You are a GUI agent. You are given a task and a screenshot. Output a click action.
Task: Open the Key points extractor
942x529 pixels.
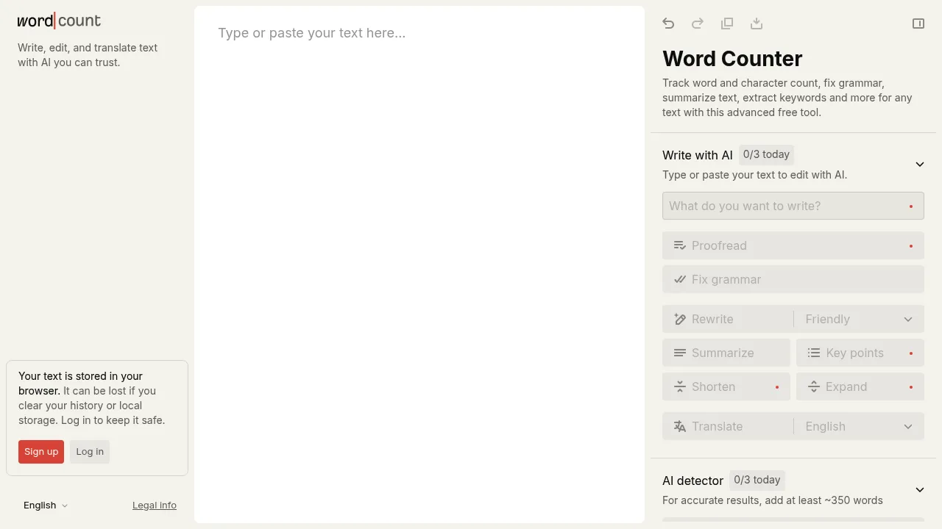click(x=855, y=353)
